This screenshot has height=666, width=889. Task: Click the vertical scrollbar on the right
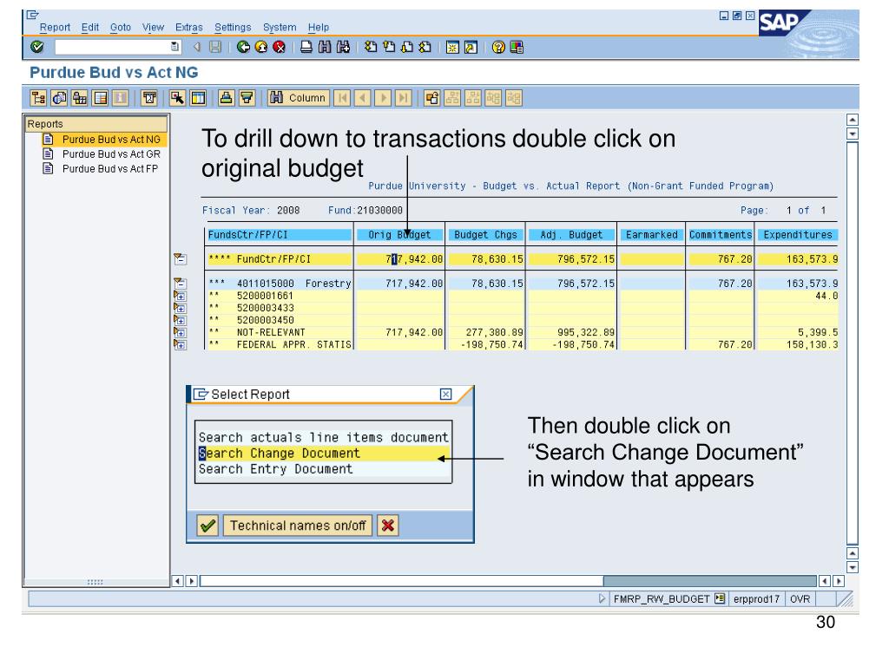(853, 343)
